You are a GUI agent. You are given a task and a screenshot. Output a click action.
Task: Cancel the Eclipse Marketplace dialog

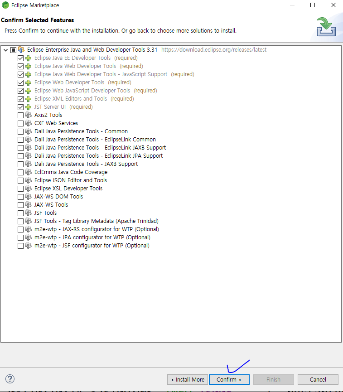tap(318, 379)
